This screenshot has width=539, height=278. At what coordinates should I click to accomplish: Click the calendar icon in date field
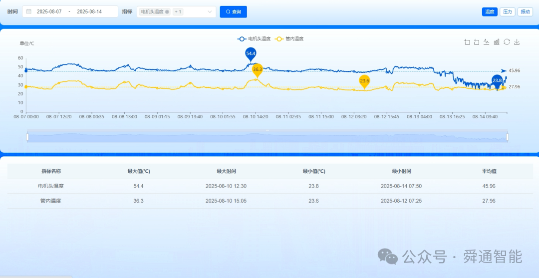pyautogui.click(x=29, y=11)
